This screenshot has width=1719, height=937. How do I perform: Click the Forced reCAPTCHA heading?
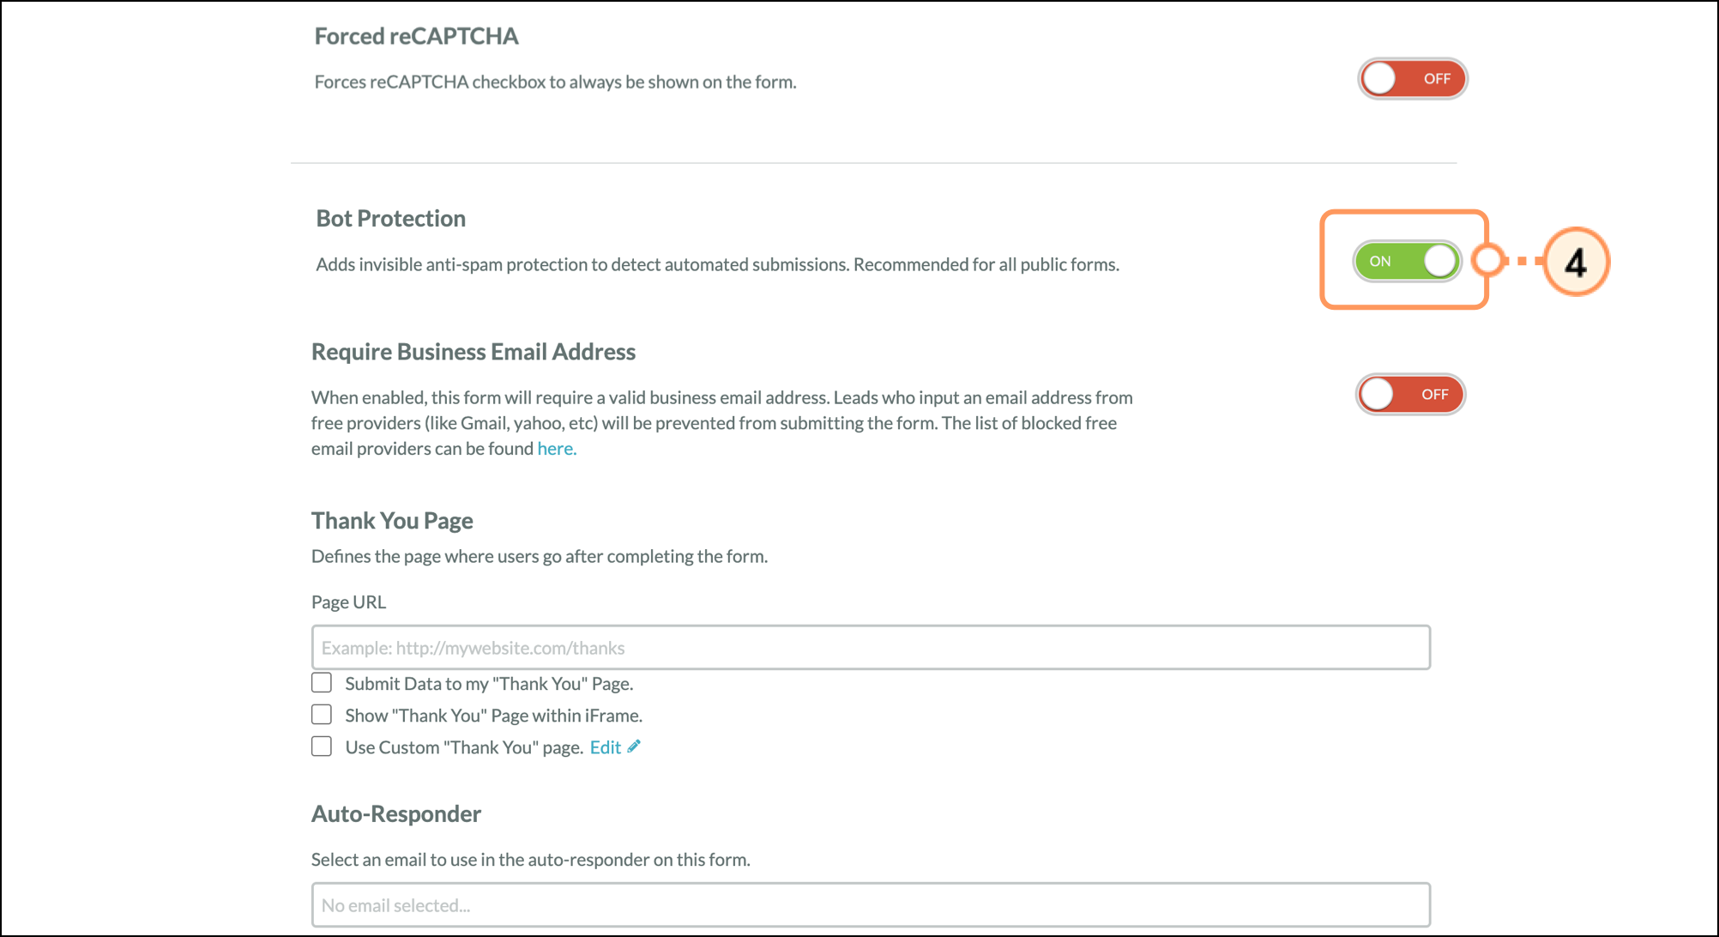coord(416,37)
